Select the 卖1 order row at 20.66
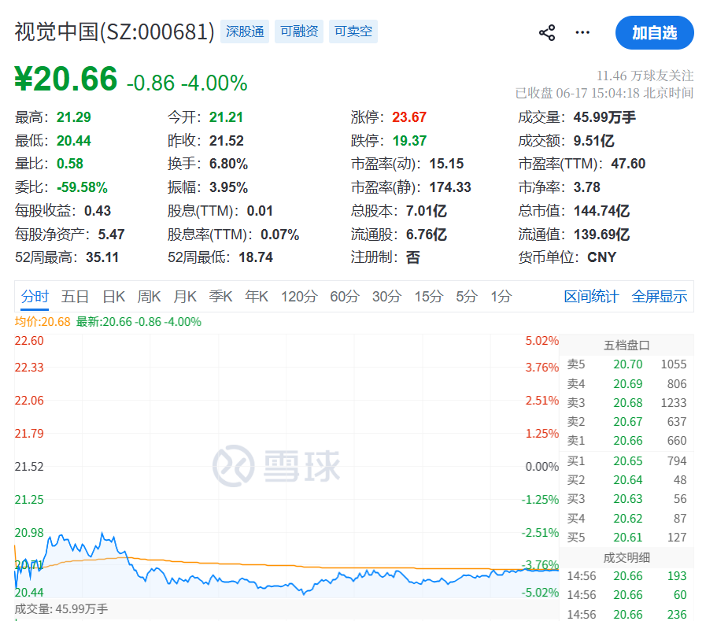Viewport: 706px width, 621px height. (x=627, y=441)
